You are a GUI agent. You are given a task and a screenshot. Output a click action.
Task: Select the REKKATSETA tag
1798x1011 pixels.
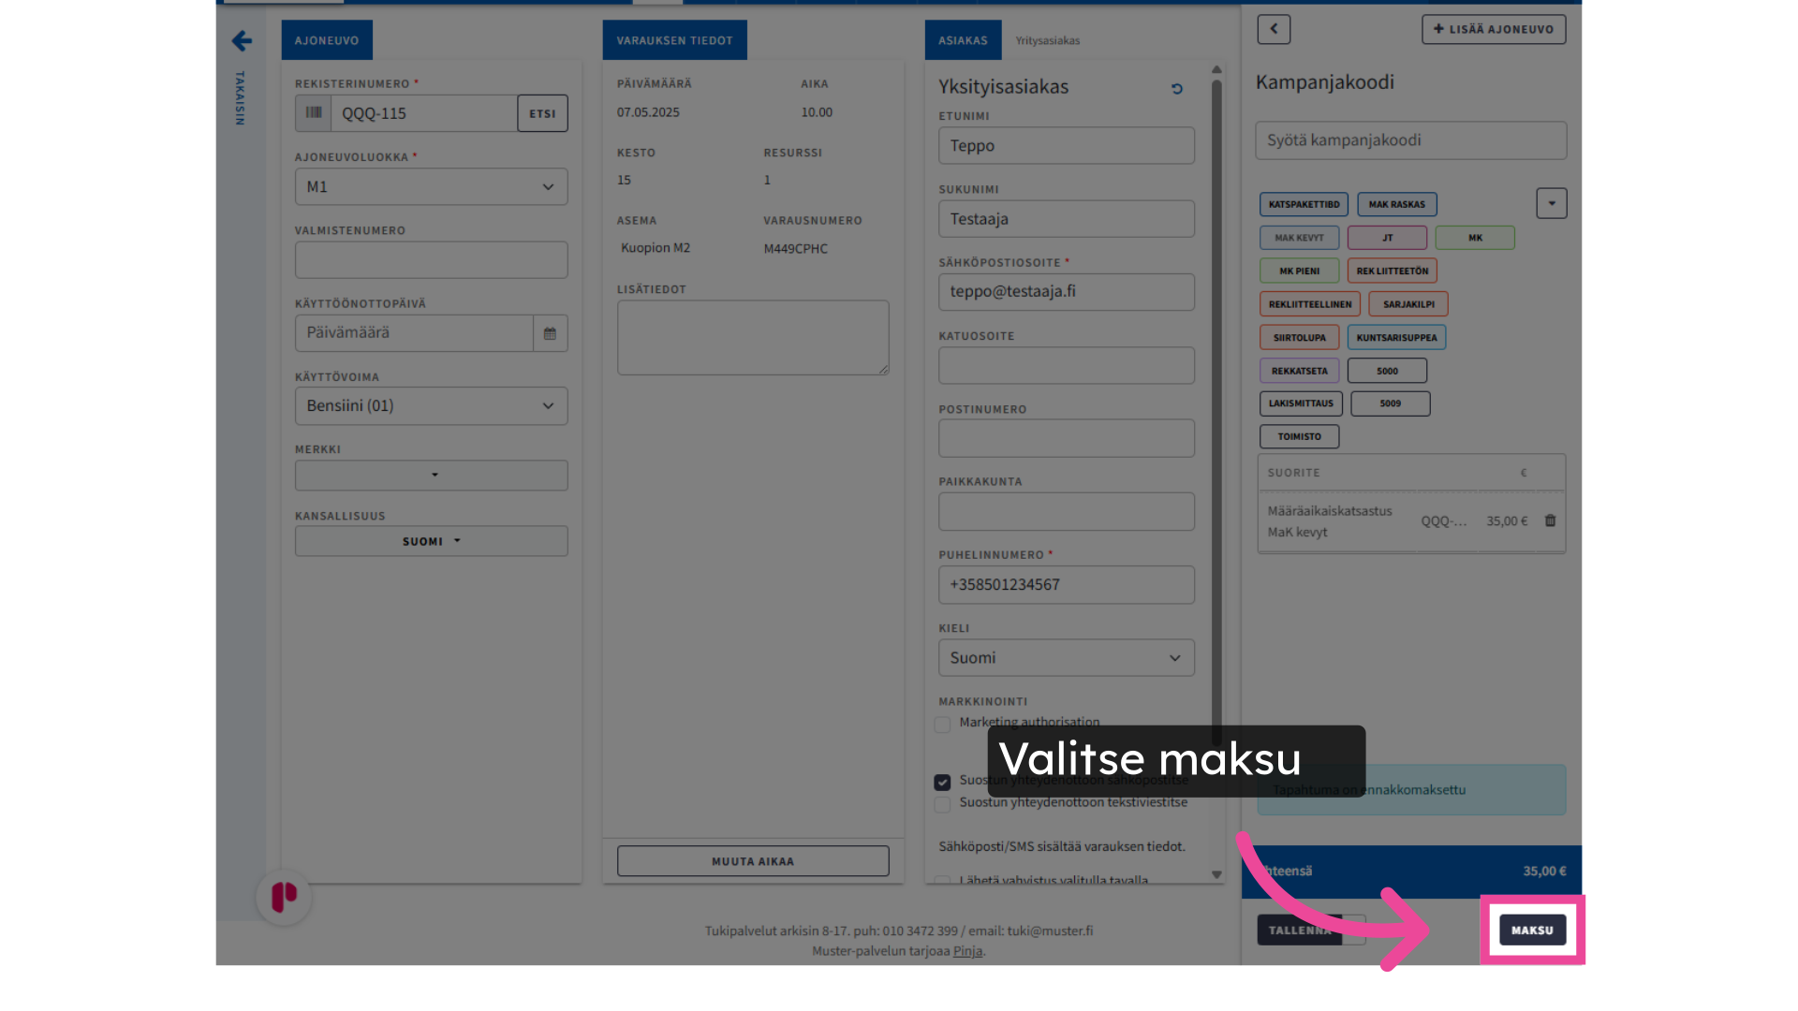tap(1299, 371)
